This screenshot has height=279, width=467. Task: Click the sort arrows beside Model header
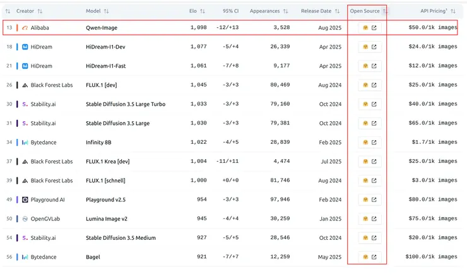(x=106, y=11)
